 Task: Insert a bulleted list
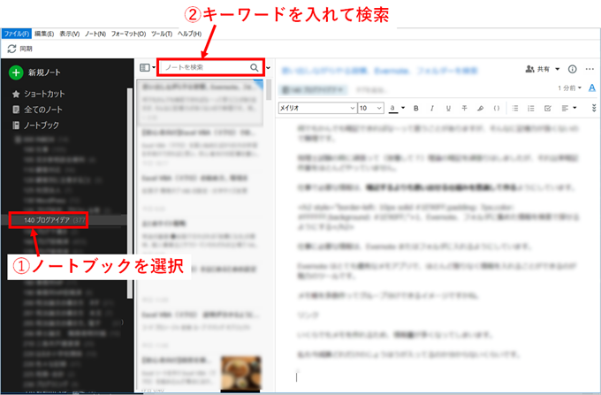pyautogui.click(x=515, y=109)
